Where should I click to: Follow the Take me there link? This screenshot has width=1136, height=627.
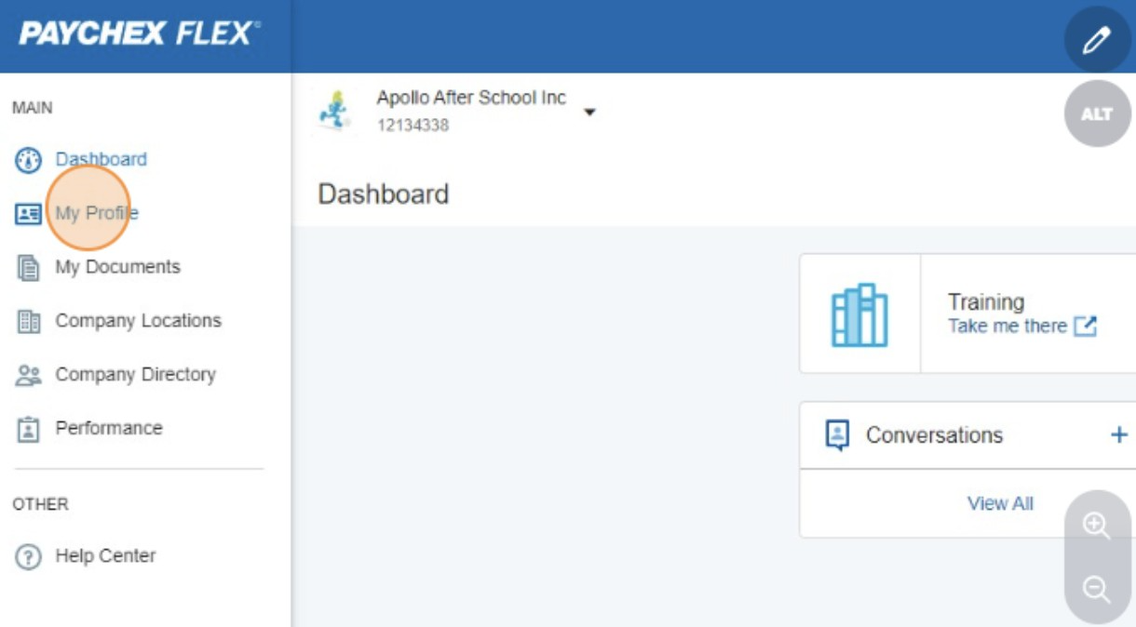point(1008,327)
